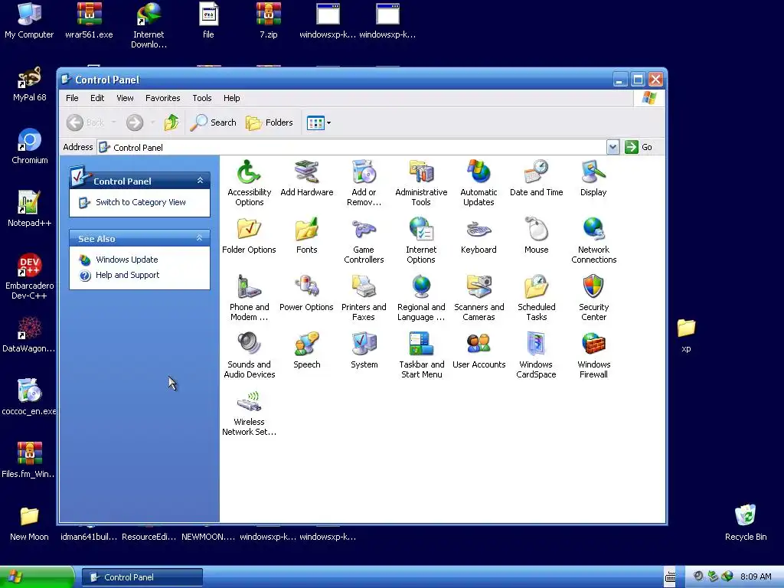Select My Computer desktop icon
The width and height of the screenshot is (784, 588).
29,20
